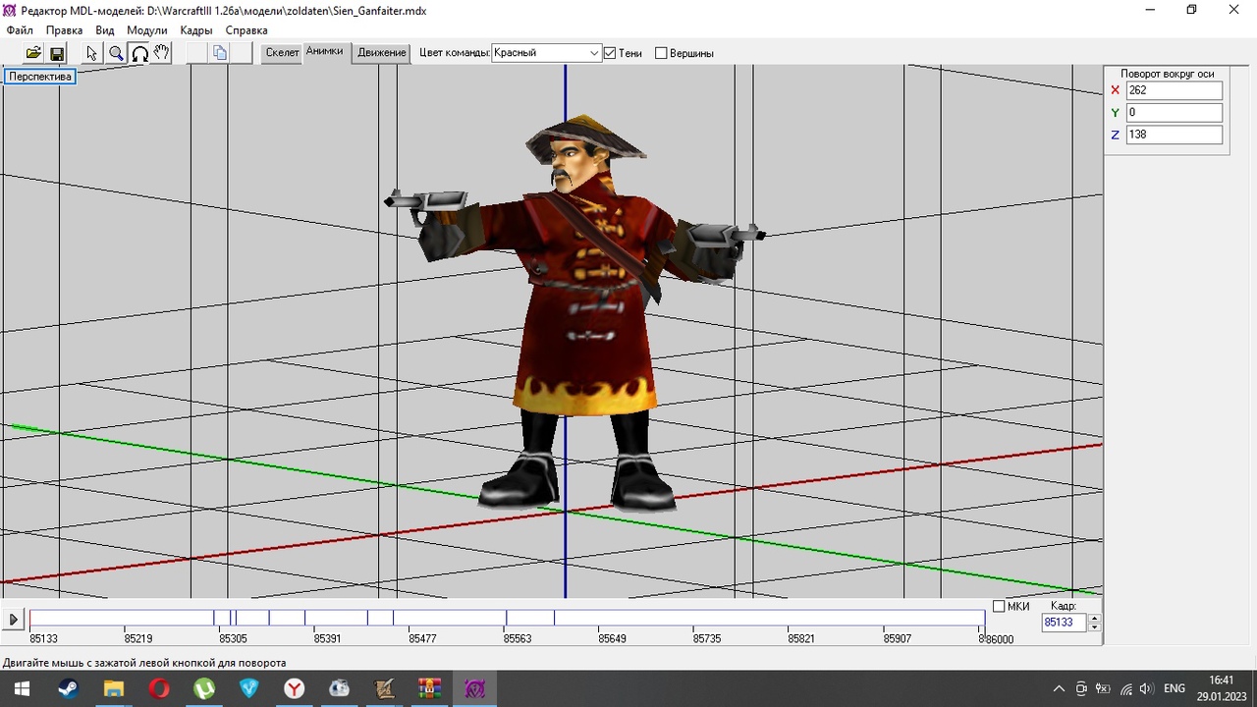
Task: Open File Explorer from the taskbar
Action: 113,688
